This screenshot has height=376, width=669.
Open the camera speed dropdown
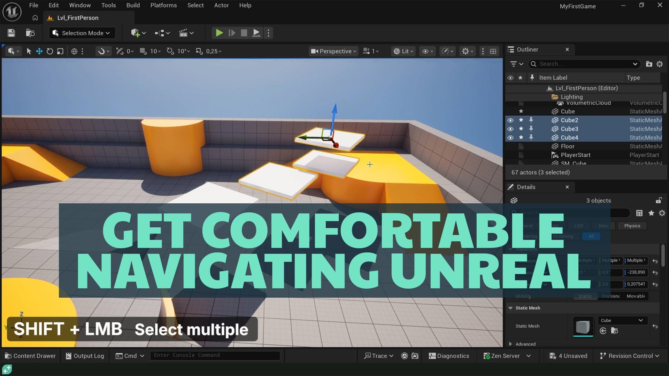pos(371,51)
